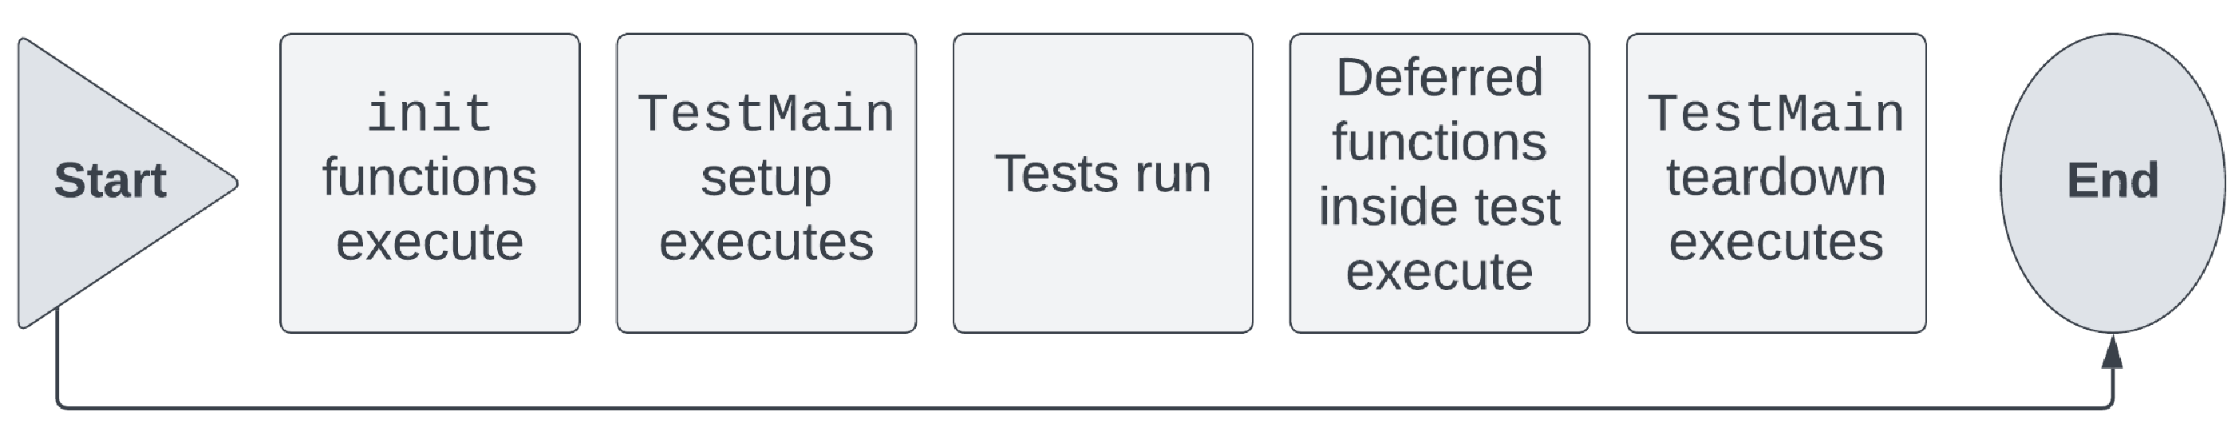Viewport: 2239px width, 447px height.
Task: Click the bold "Start" text label
Action: tap(110, 181)
